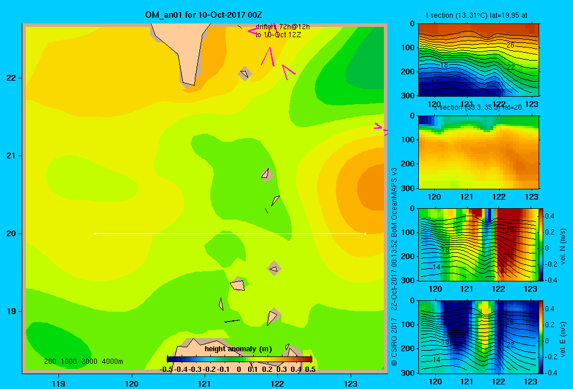The height and width of the screenshot is (389, 573).
Task: Click depth label 300 on temperature section
Action: tap(407, 96)
